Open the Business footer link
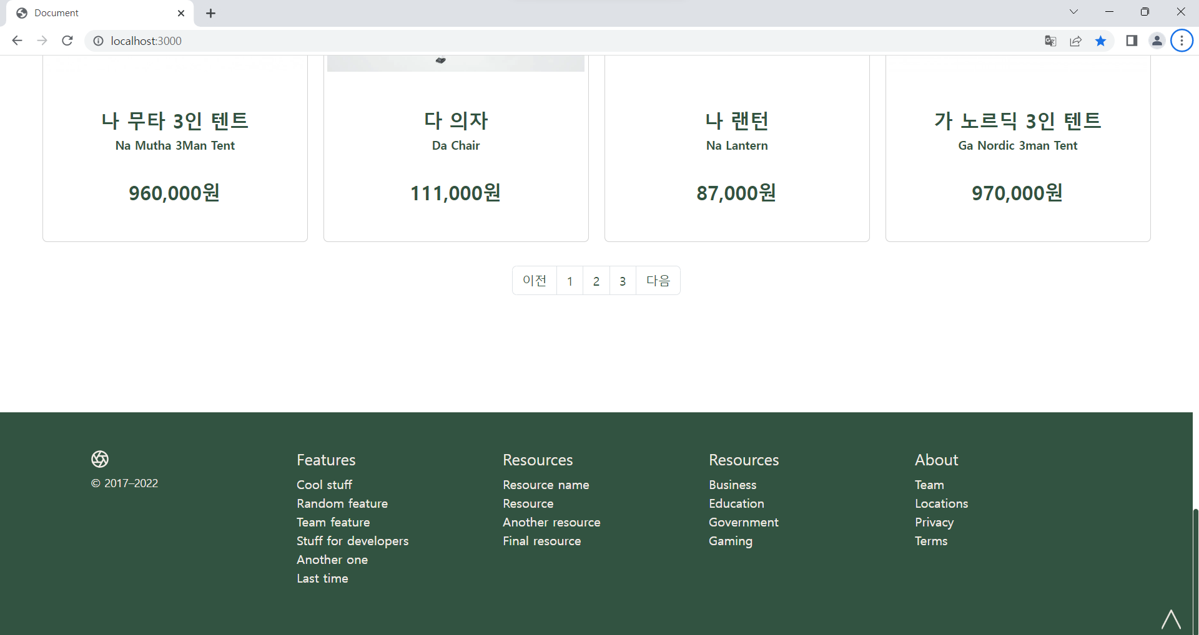The width and height of the screenshot is (1199, 635). coord(733,485)
